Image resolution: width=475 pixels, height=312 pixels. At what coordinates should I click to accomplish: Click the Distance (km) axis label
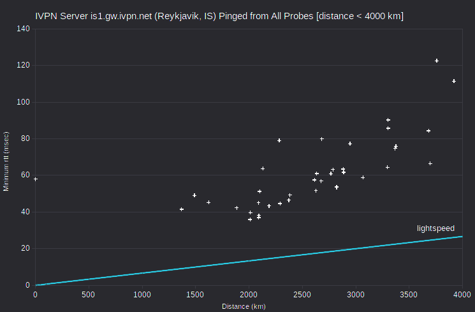[x=244, y=306]
